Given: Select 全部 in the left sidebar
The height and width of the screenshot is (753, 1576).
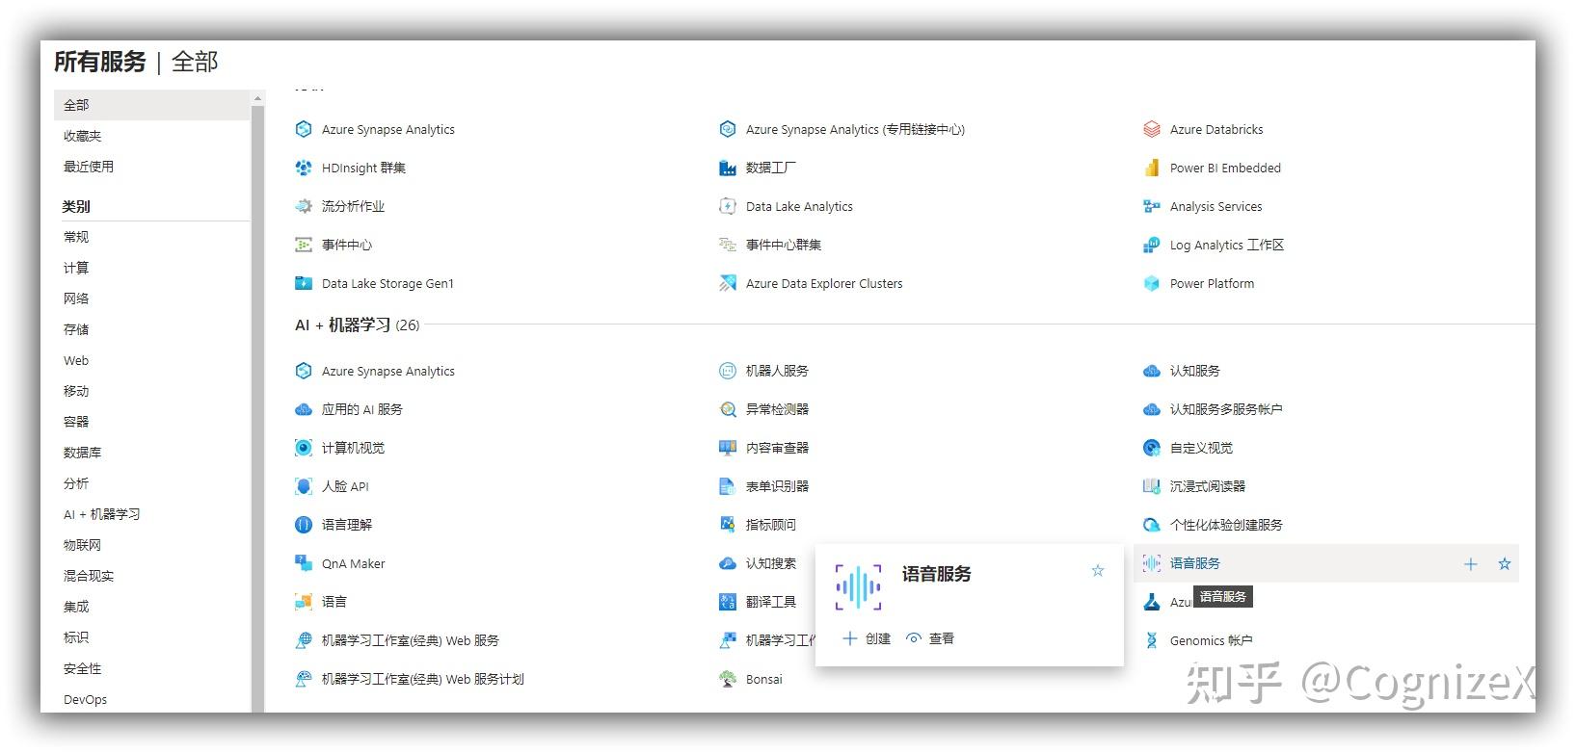Looking at the screenshot, I should 152,105.
